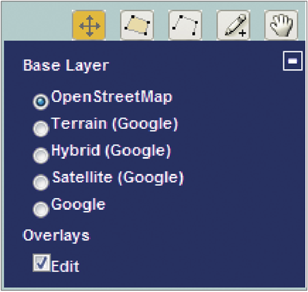Click the 'Terrain (Google)' text label
Screen dimensions: 308x292
point(115,124)
